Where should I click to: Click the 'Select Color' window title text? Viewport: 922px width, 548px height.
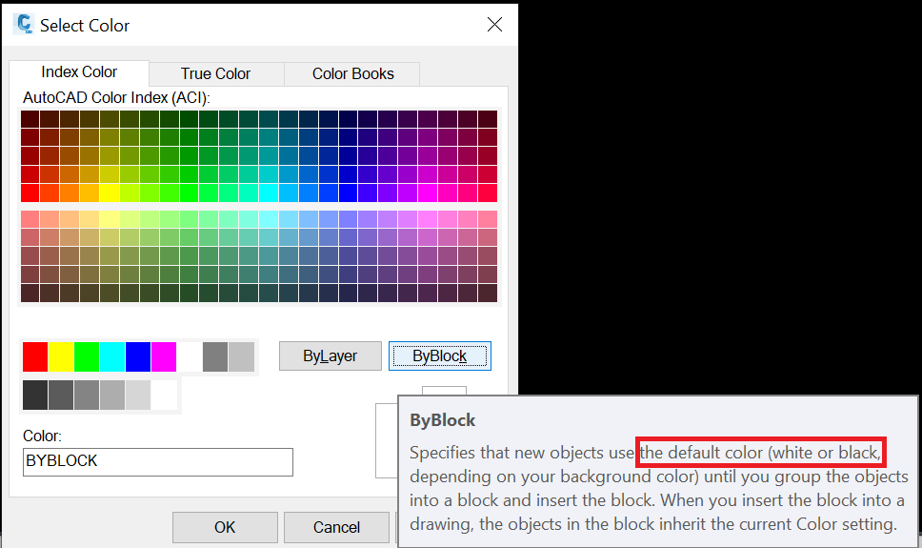[x=85, y=26]
